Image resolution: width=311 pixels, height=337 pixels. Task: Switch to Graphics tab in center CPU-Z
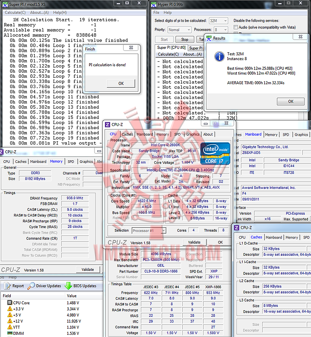(193, 134)
